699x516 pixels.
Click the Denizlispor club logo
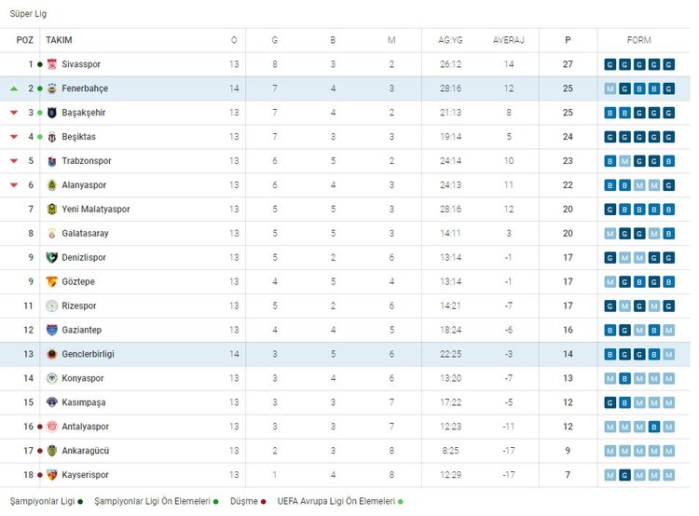(x=52, y=258)
